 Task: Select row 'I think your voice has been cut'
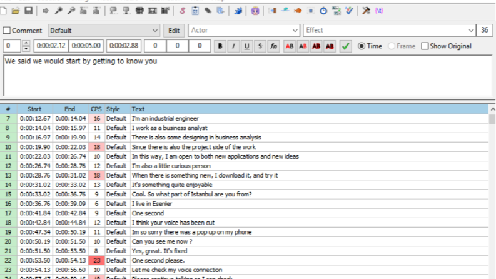tap(244, 223)
